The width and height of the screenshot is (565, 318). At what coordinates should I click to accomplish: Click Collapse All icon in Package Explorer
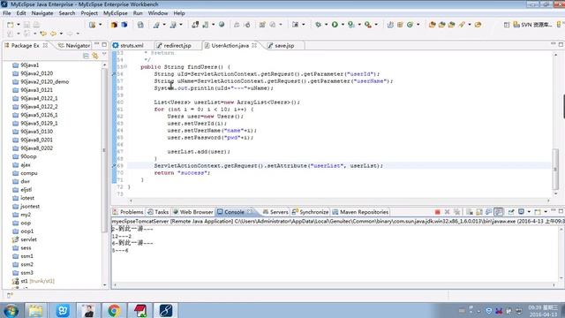[x=86, y=56]
